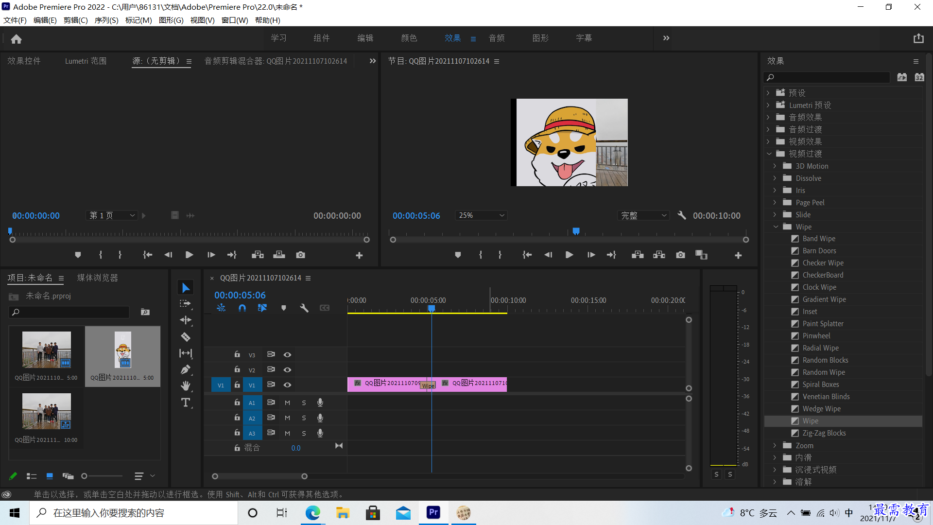
Task: Select the Slip tool
Action: tap(186, 353)
